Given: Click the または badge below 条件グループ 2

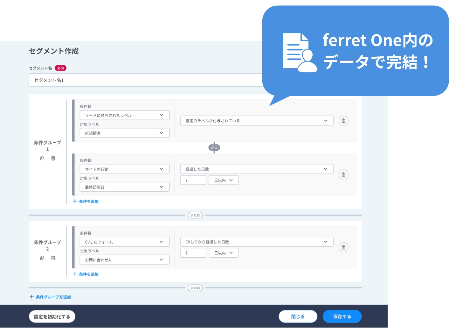Looking at the screenshot, I should [195, 288].
